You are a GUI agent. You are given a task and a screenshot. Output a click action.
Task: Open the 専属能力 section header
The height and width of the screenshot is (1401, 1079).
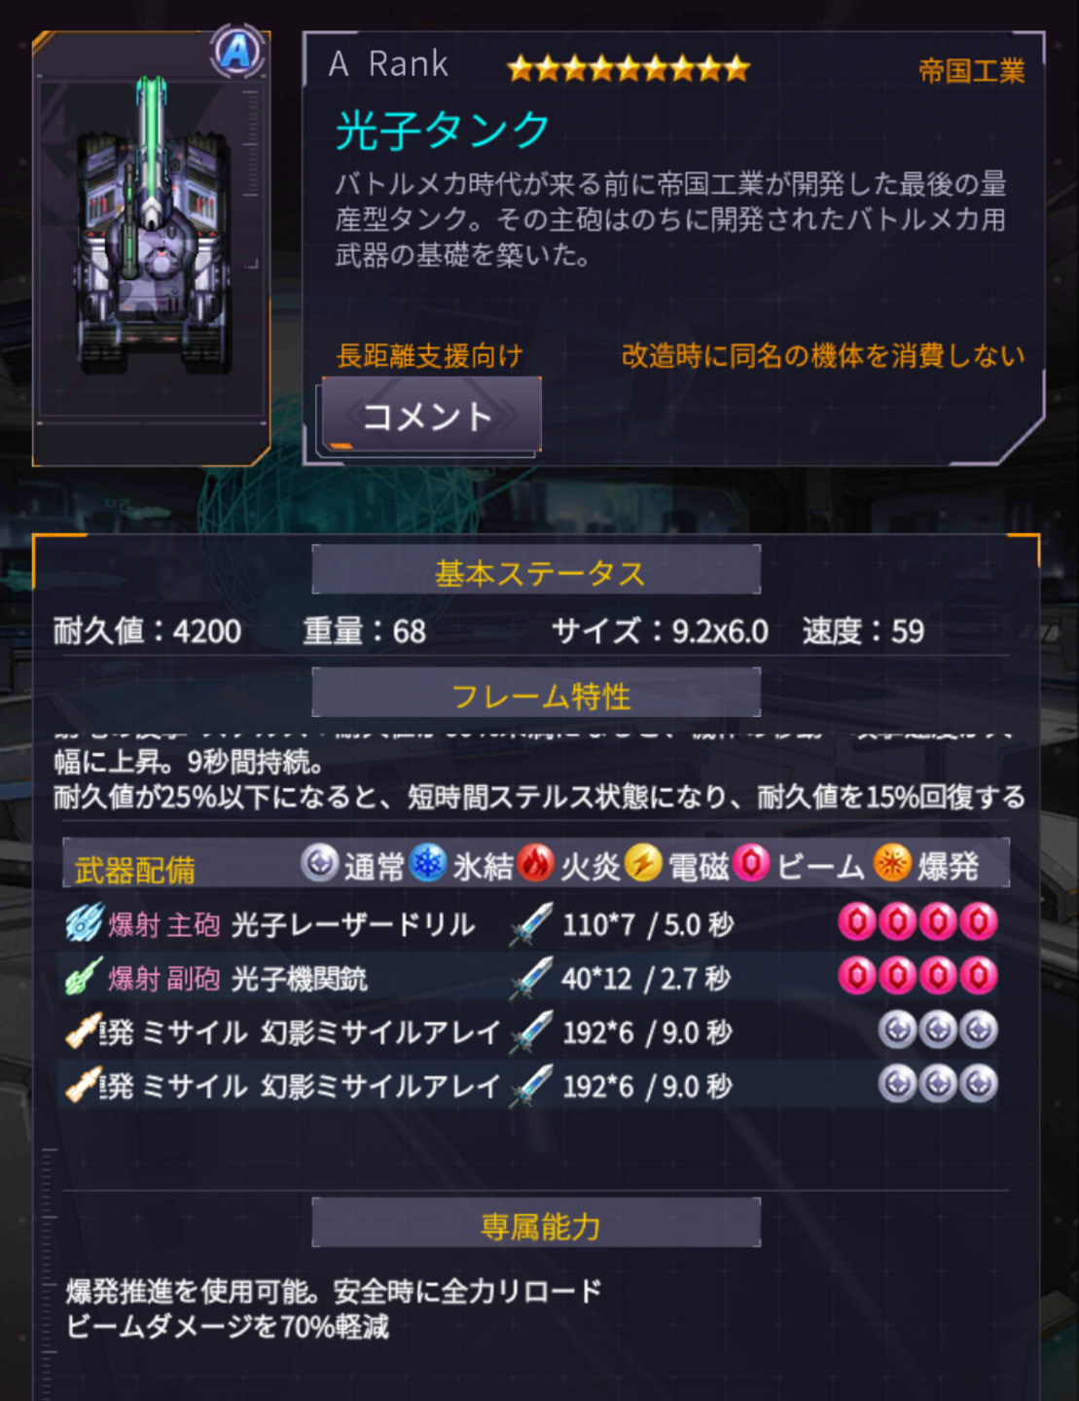[536, 1224]
